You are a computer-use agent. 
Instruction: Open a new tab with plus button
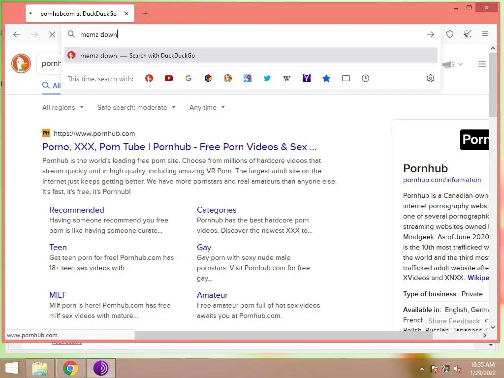tap(145, 13)
